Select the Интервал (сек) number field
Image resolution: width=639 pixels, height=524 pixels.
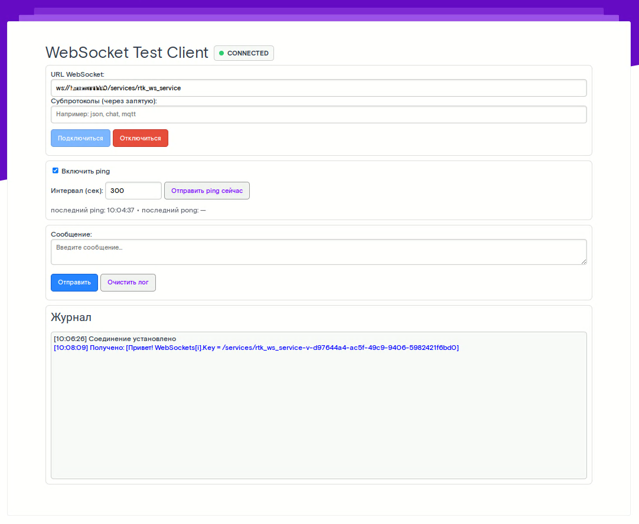(133, 191)
